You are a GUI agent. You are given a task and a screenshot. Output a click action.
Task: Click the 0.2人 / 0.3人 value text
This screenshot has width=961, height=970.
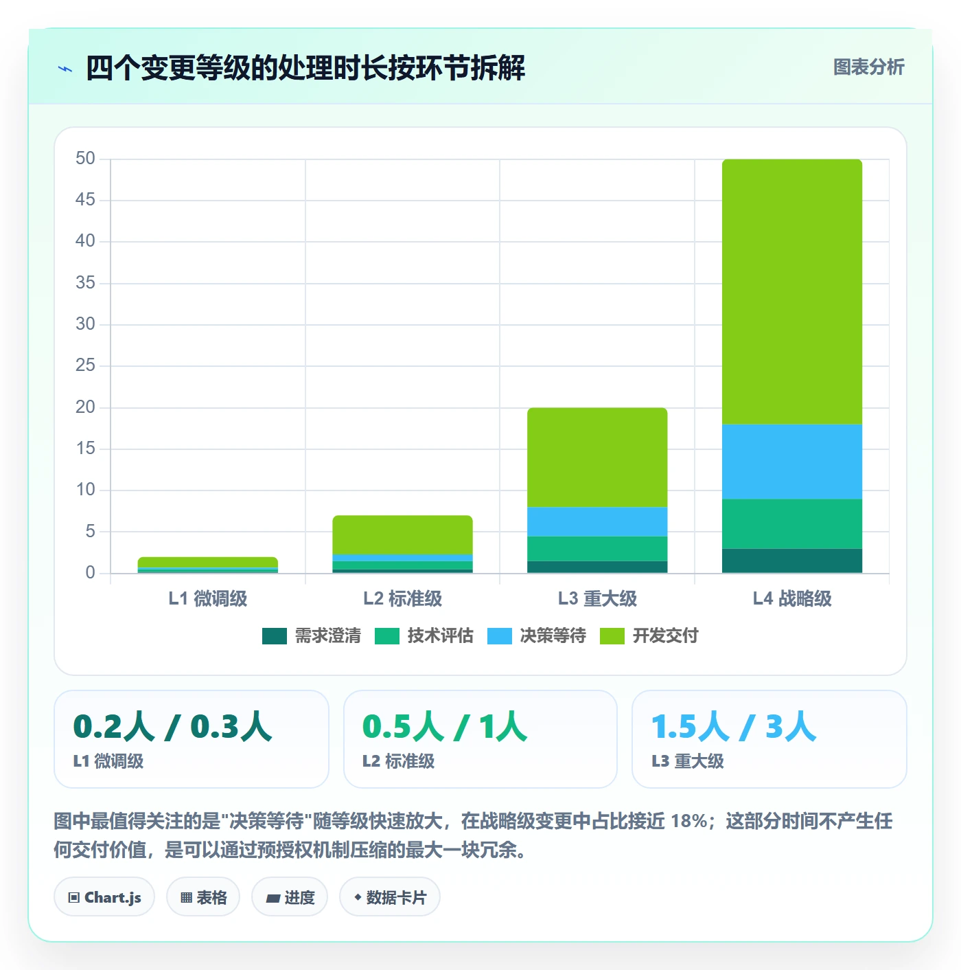(x=173, y=727)
